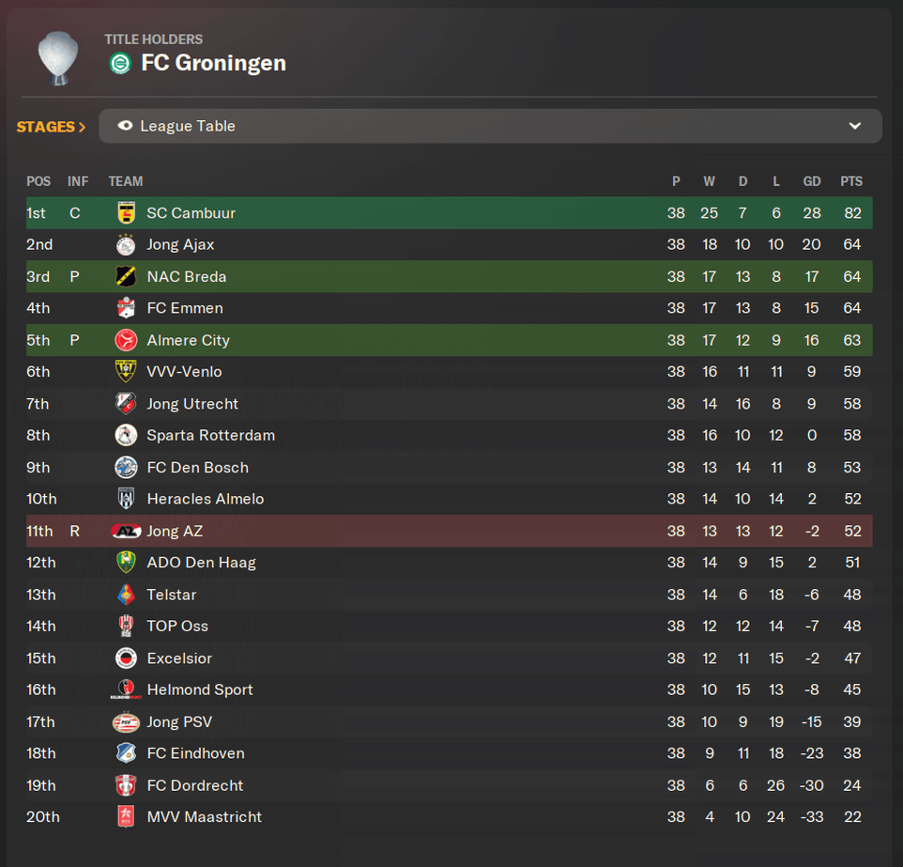Sort table by POS column header

[x=38, y=181]
